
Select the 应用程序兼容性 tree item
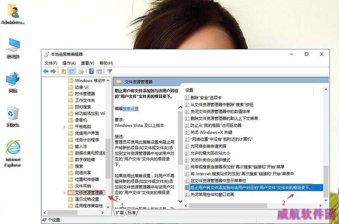click(x=89, y=206)
